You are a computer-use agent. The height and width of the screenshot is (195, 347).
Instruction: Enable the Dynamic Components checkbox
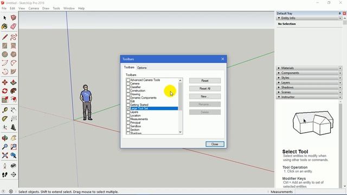click(128, 97)
